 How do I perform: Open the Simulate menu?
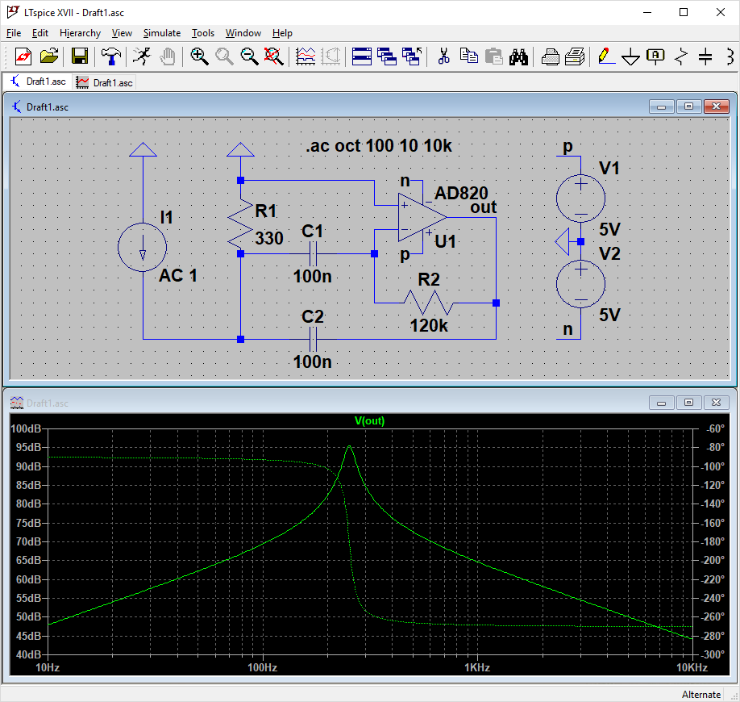(x=162, y=33)
